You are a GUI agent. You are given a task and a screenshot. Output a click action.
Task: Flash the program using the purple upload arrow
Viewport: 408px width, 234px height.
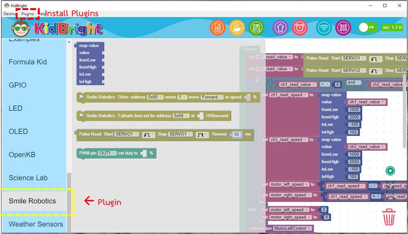coord(280,28)
